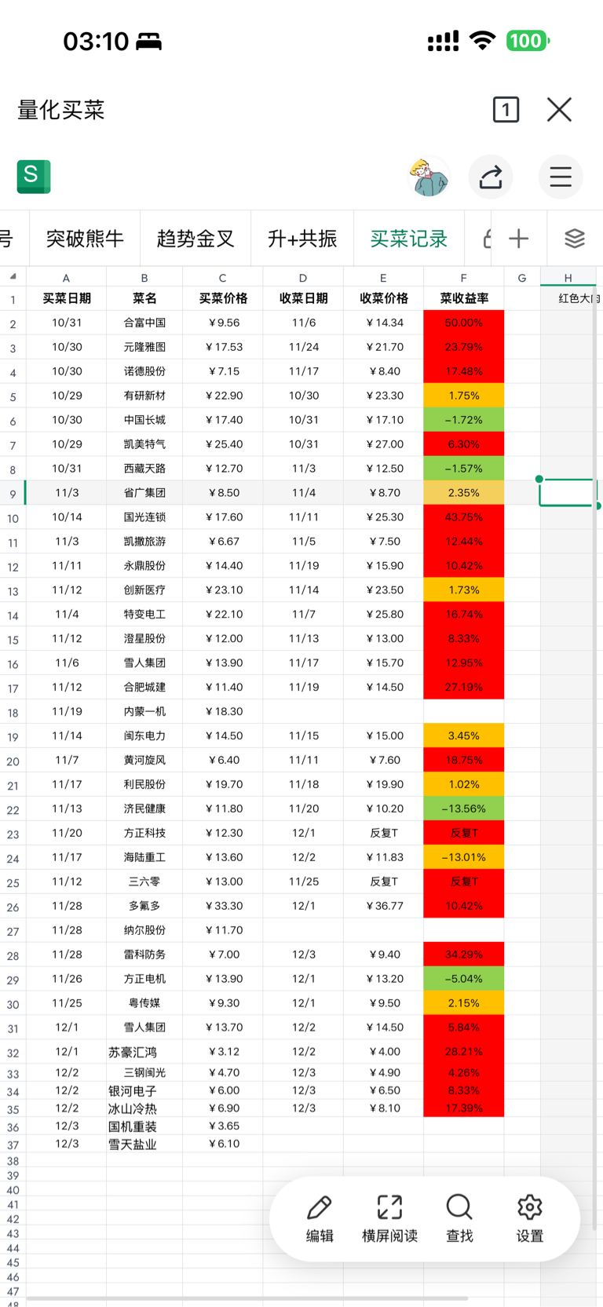The image size is (603, 1307).
Task: Select cell 澄星股份
Action: point(144,638)
